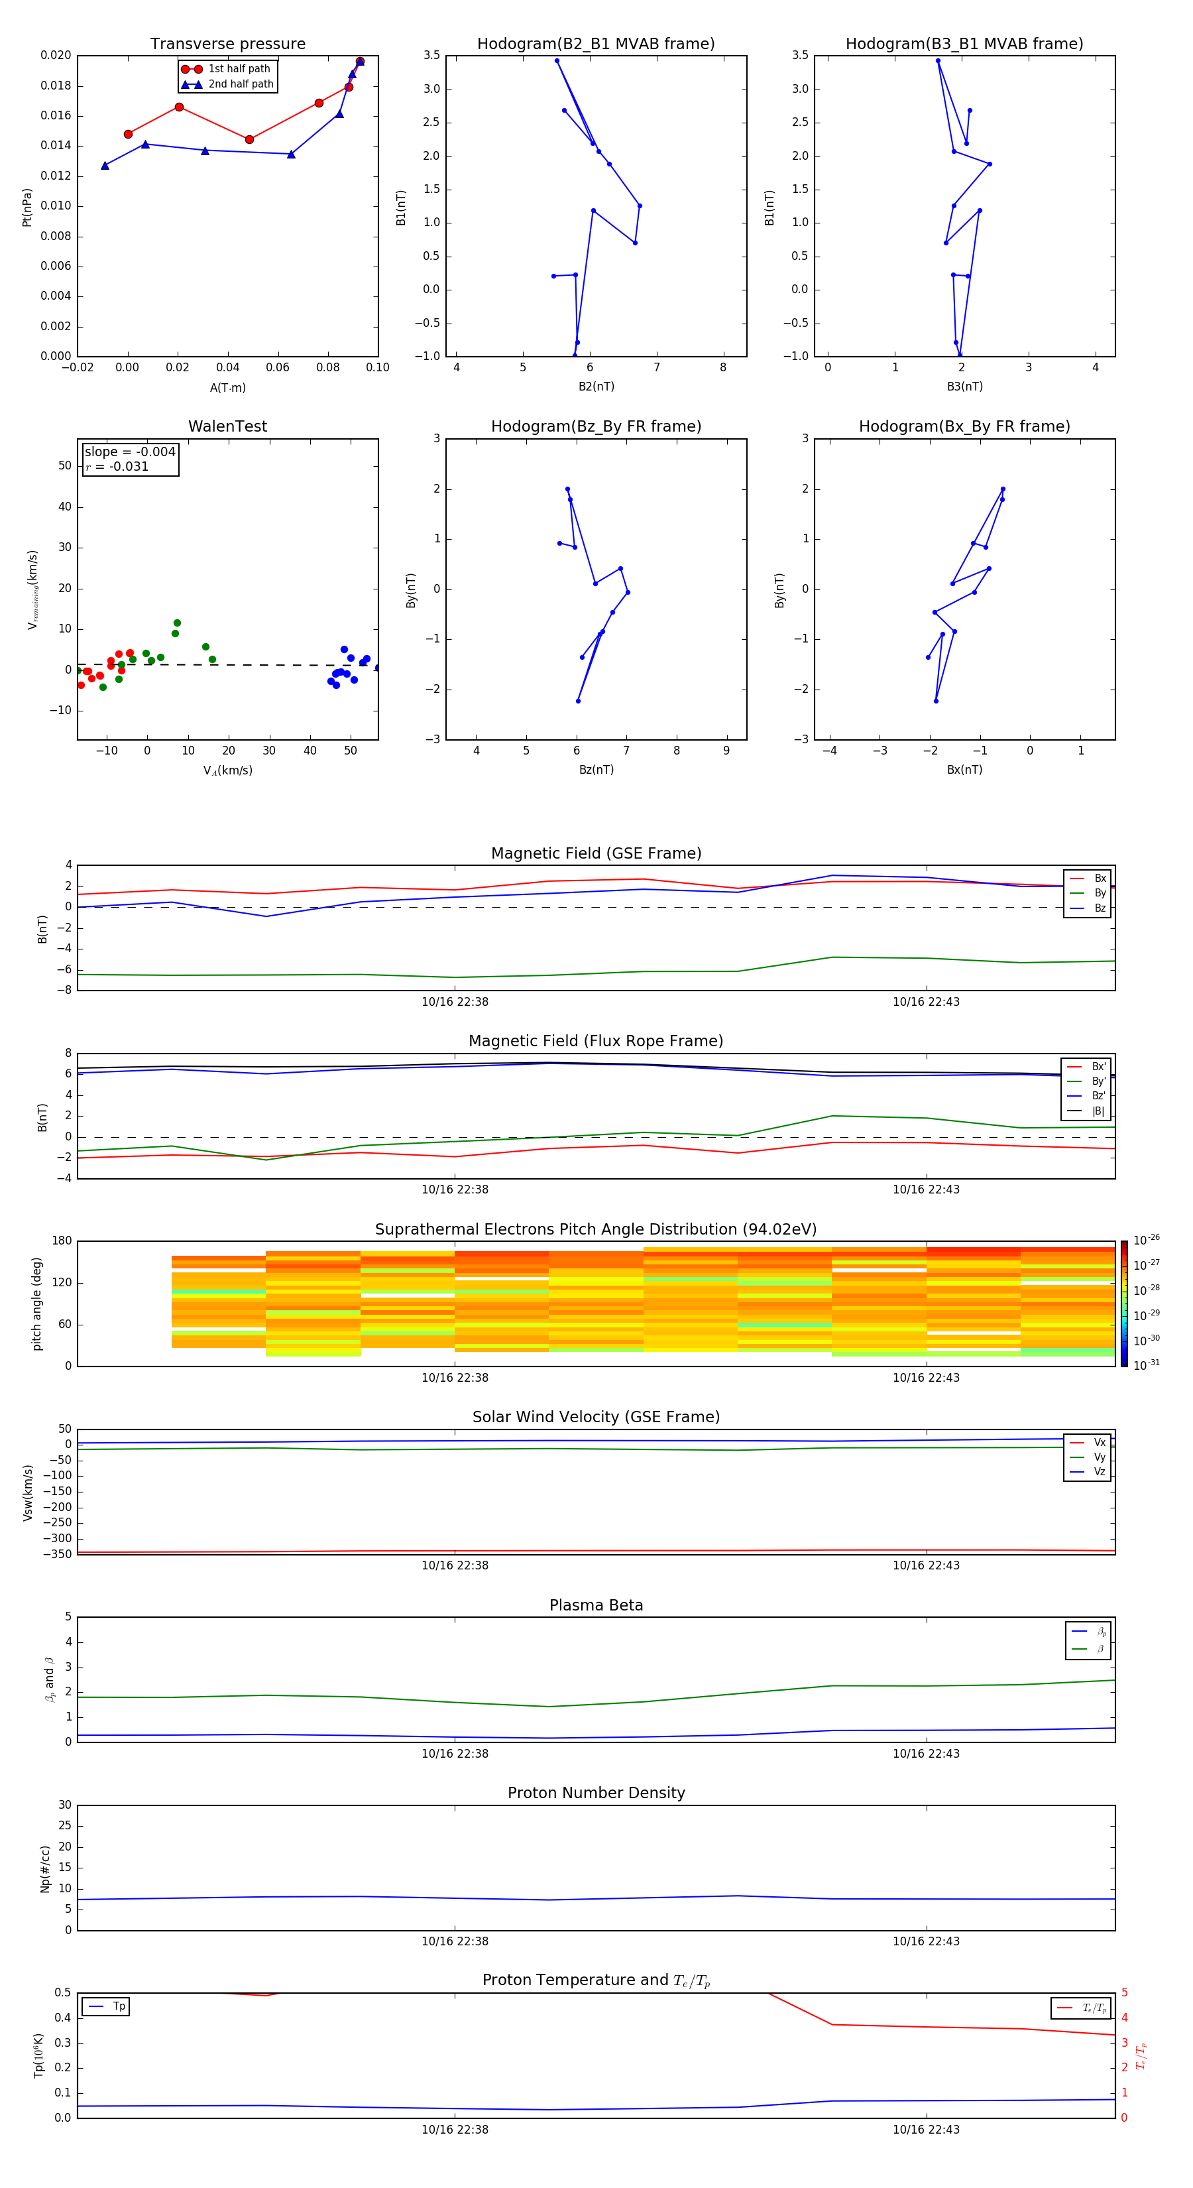Viewport: 1193px width, 2188px height.
Task: Click the Bz legend entry in GSE plot
Action: pyautogui.click(x=1088, y=908)
